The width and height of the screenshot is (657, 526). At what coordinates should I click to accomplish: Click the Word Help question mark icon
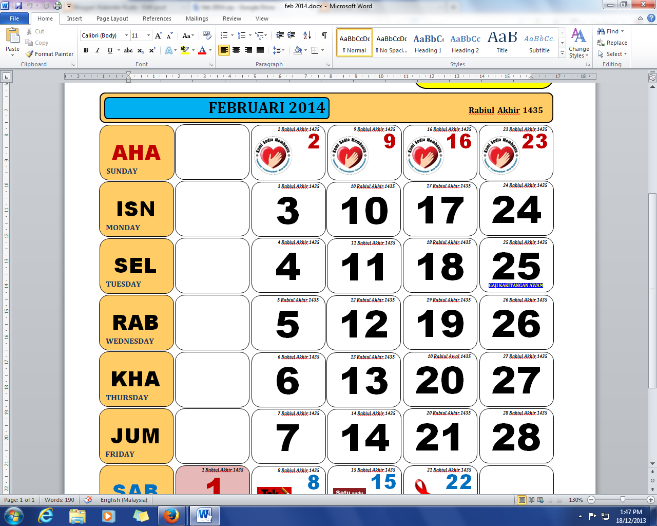pos(650,18)
